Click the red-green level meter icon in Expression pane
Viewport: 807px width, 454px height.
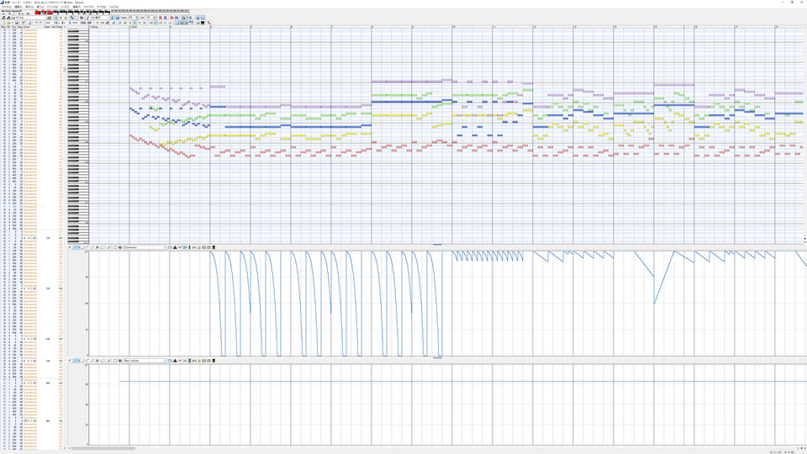(213, 247)
